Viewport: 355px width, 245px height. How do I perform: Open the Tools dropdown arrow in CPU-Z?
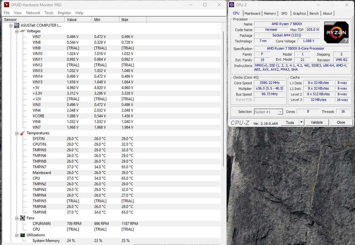point(301,122)
